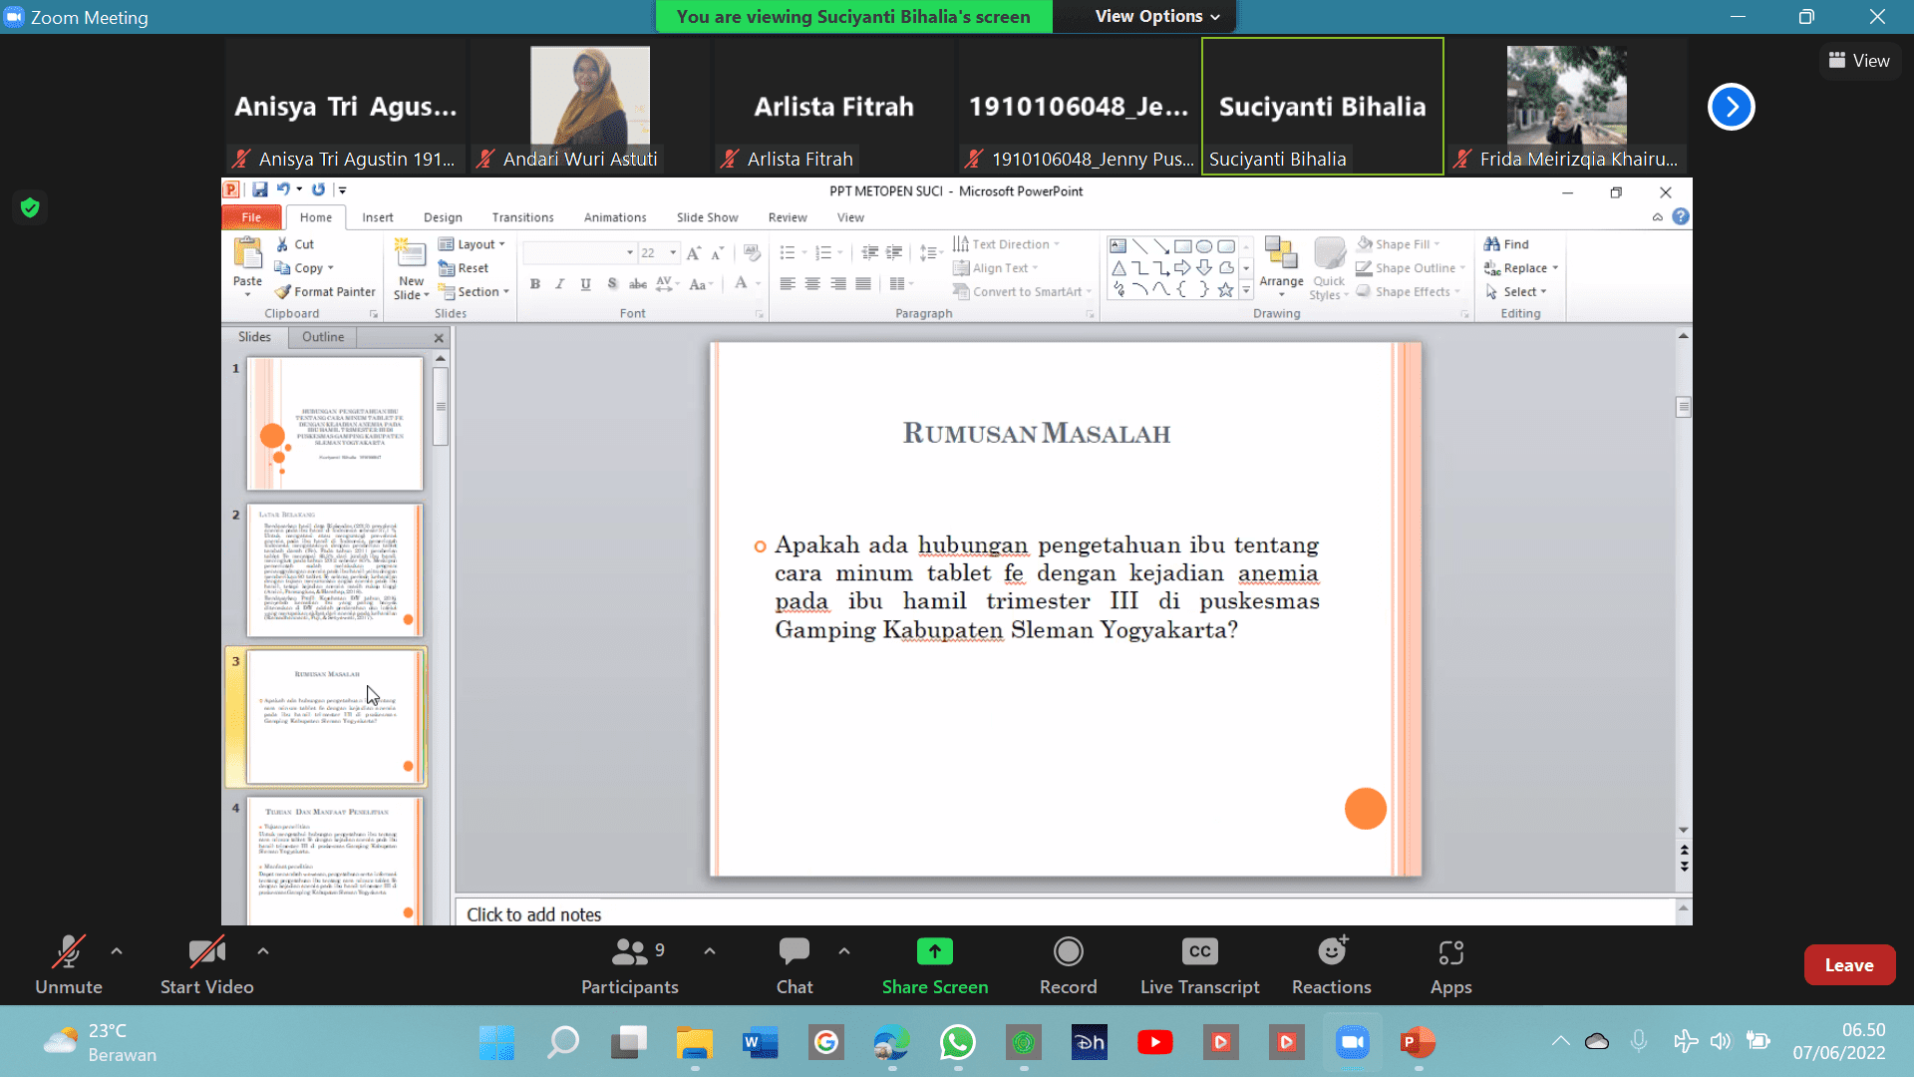The image size is (1914, 1077).
Task: Start Video in Zoom toolbar
Action: pyautogui.click(x=207, y=965)
